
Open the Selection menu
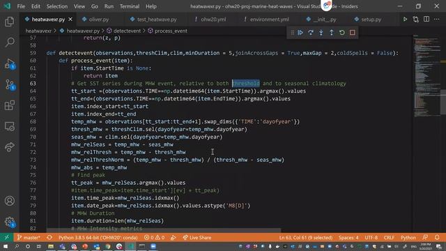tap(57, 6)
